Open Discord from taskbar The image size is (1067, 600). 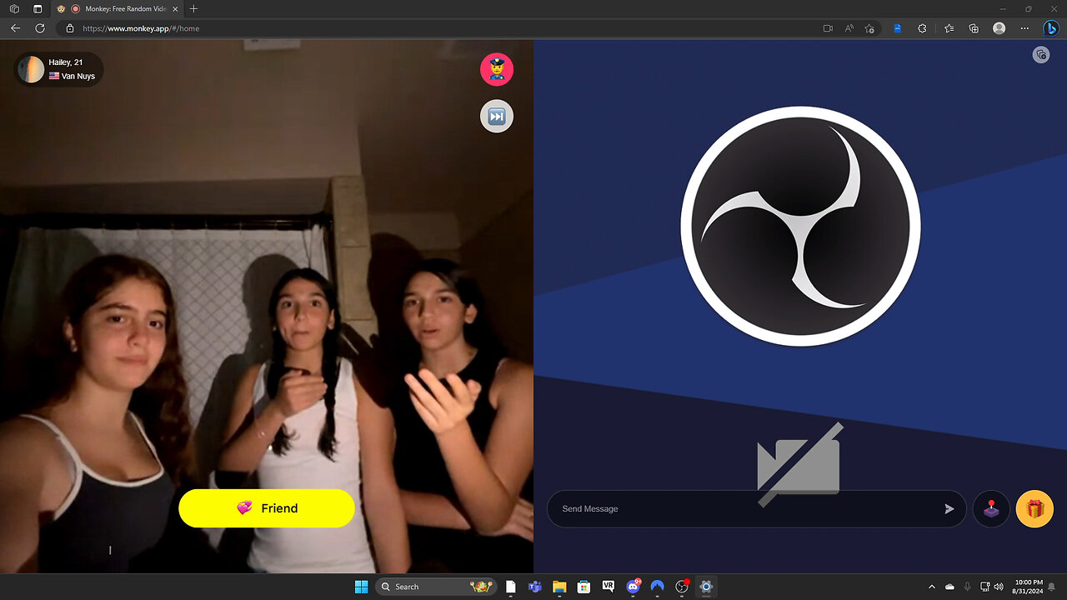click(x=633, y=587)
